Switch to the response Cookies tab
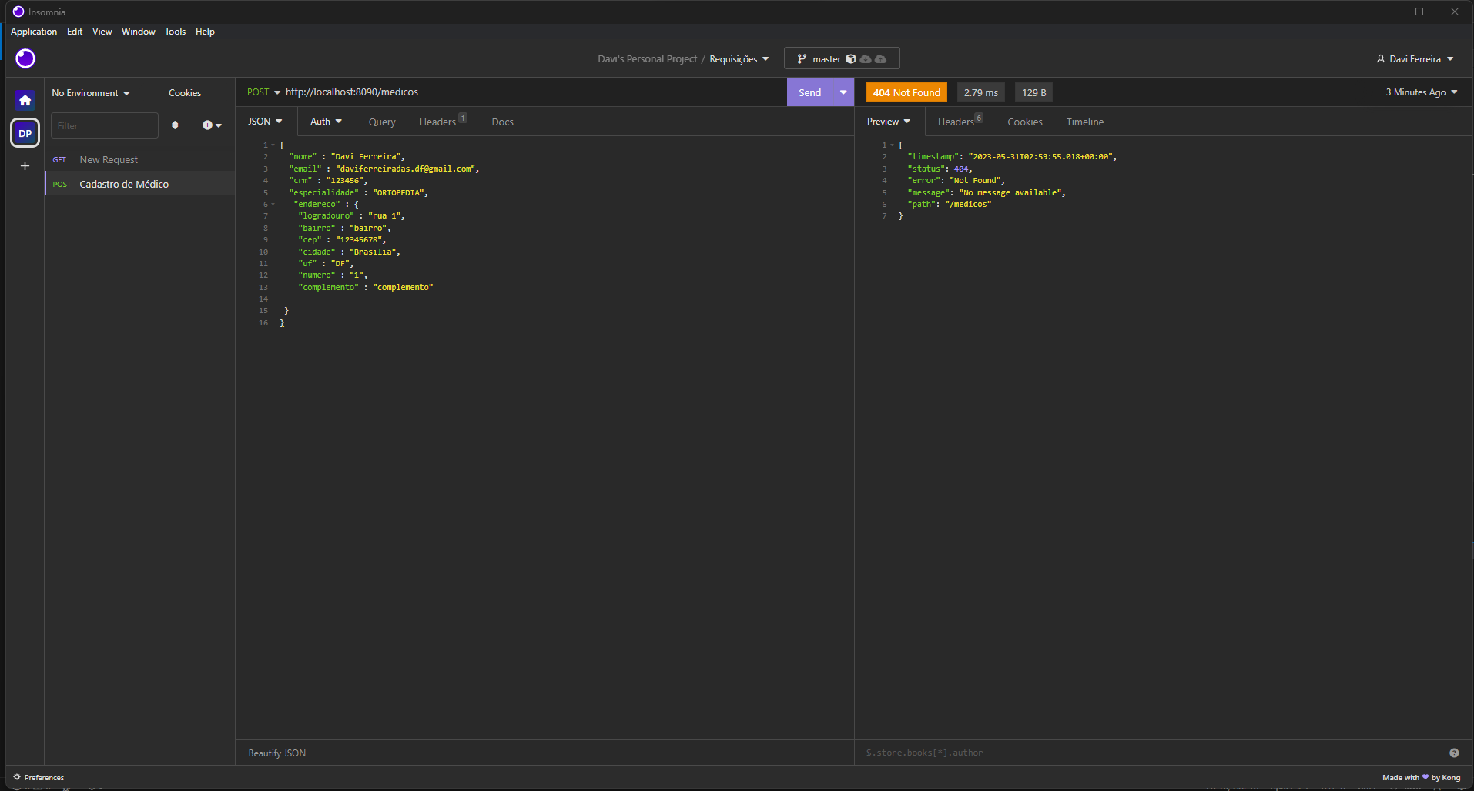This screenshot has width=1474, height=791. (x=1025, y=122)
